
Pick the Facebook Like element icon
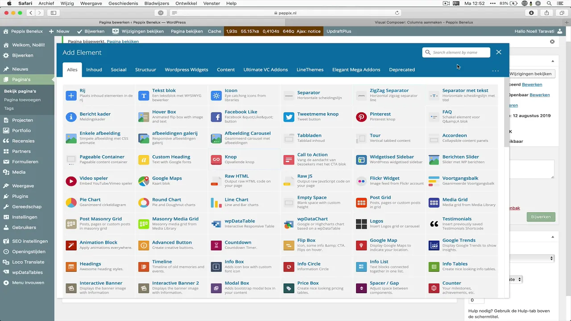[216, 117]
